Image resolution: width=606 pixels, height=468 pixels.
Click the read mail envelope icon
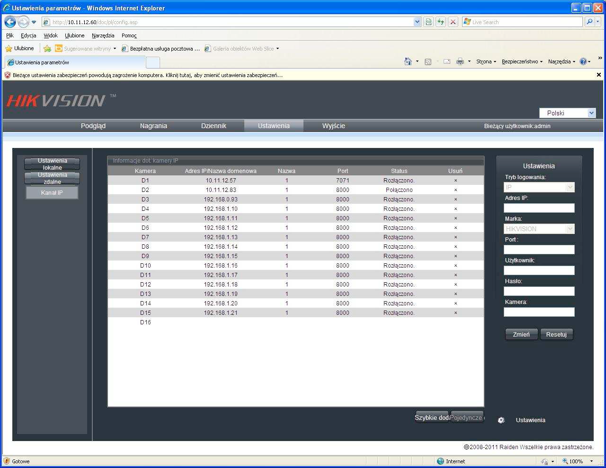(446, 61)
